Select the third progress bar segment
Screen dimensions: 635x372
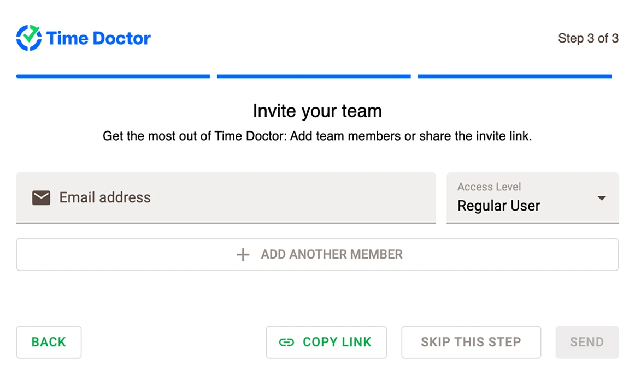[x=514, y=76]
